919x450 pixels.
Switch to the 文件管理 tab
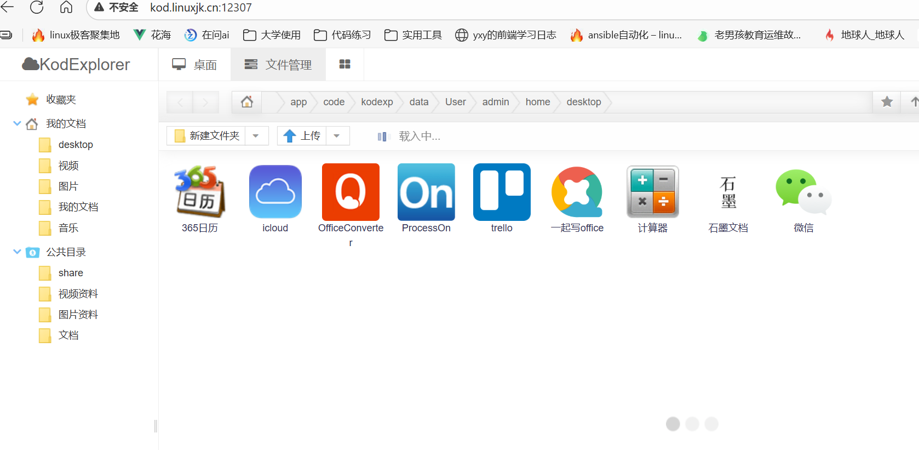coord(278,65)
